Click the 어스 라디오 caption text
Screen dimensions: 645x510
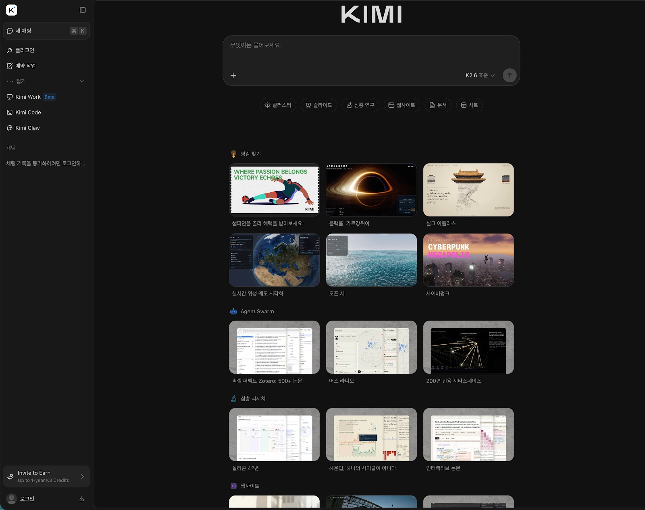[341, 381]
